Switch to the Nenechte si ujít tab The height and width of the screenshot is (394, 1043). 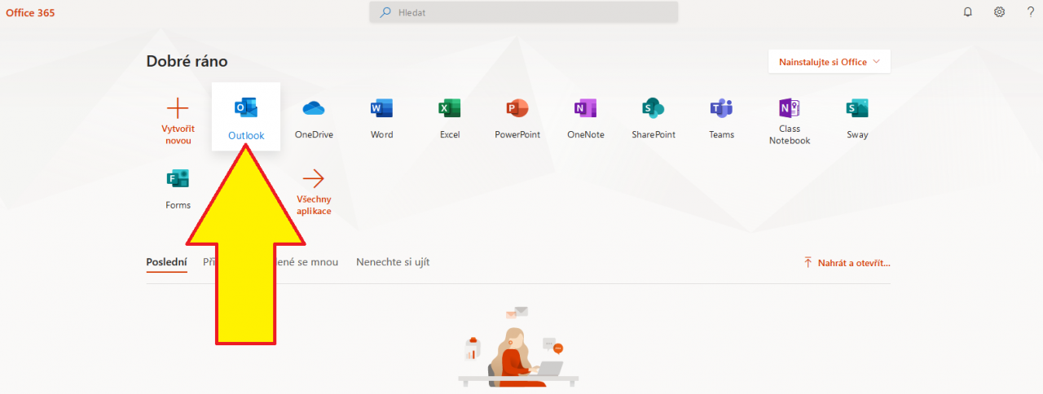pyautogui.click(x=393, y=262)
